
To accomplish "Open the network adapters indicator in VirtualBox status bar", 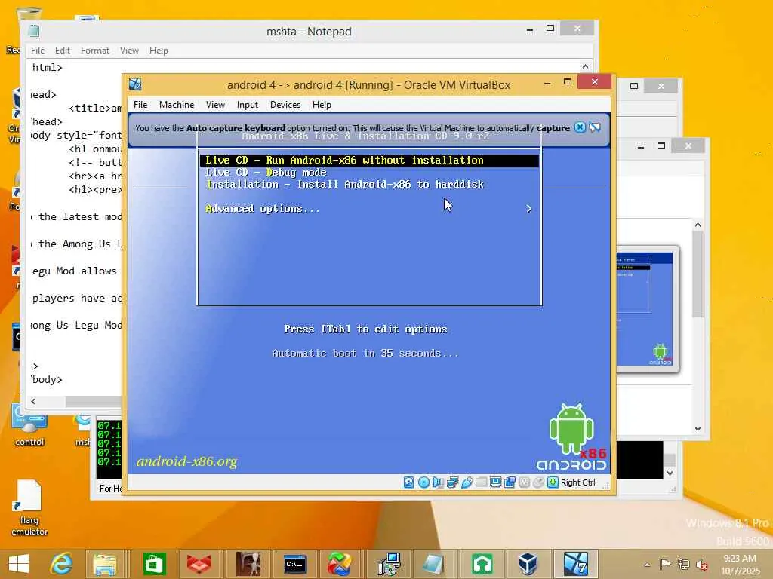I will 452,482.
